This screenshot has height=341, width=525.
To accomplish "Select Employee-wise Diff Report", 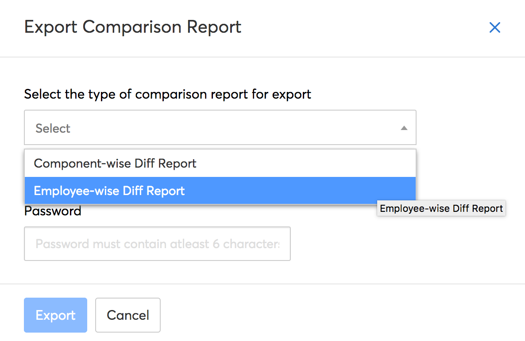I will [109, 191].
